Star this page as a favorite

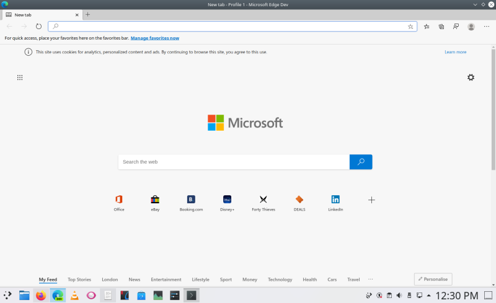pyautogui.click(x=410, y=27)
